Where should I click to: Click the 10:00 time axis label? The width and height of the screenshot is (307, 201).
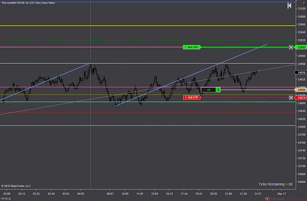(x=125, y=194)
